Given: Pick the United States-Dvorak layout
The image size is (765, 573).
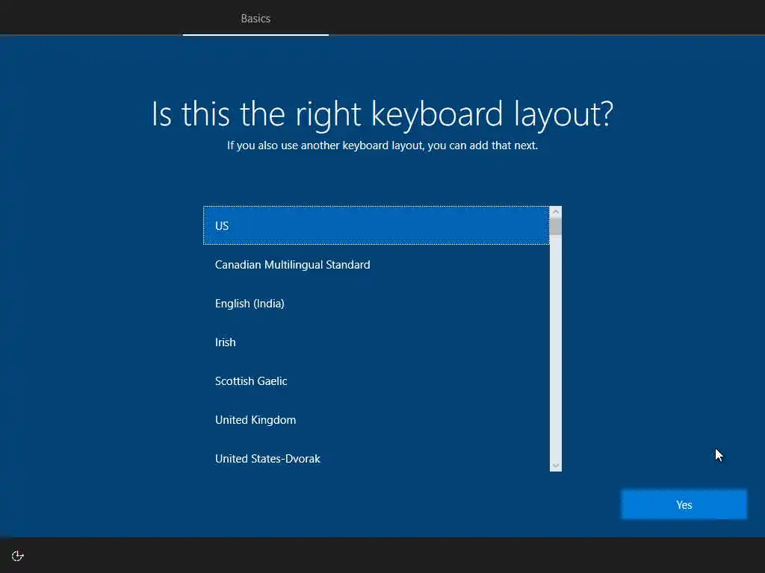Looking at the screenshot, I should point(377,459).
